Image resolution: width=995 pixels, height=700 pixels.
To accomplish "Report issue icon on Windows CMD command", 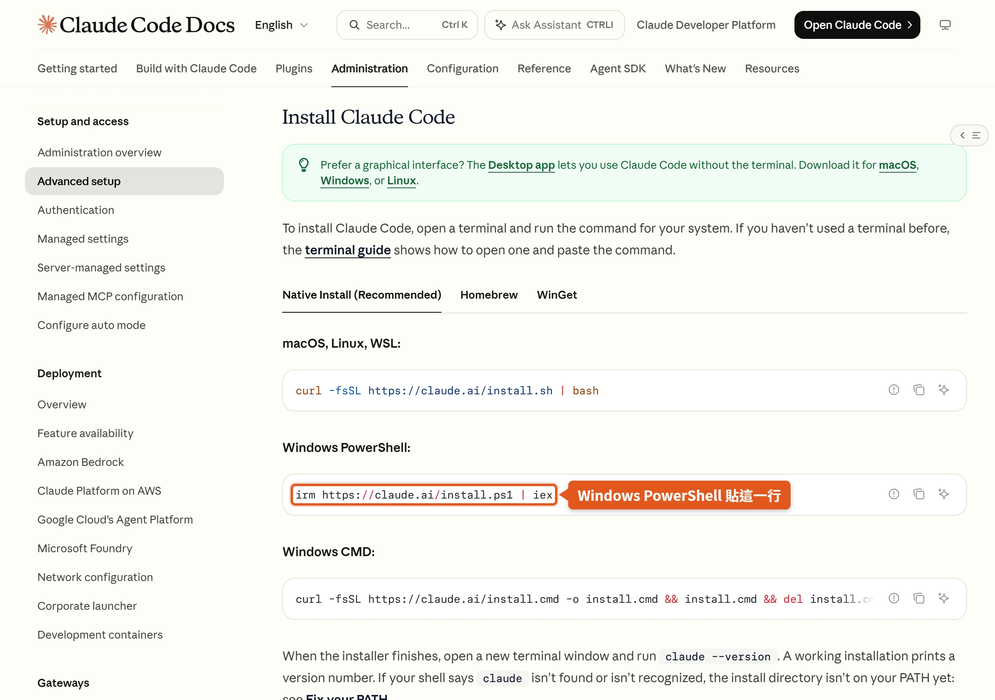I will [x=894, y=598].
